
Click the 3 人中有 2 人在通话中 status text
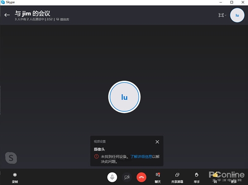tap(29, 19)
